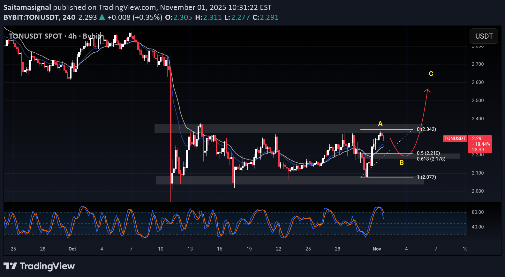Click the Oct date on time axis
The image size is (505, 277).
click(x=72, y=249)
